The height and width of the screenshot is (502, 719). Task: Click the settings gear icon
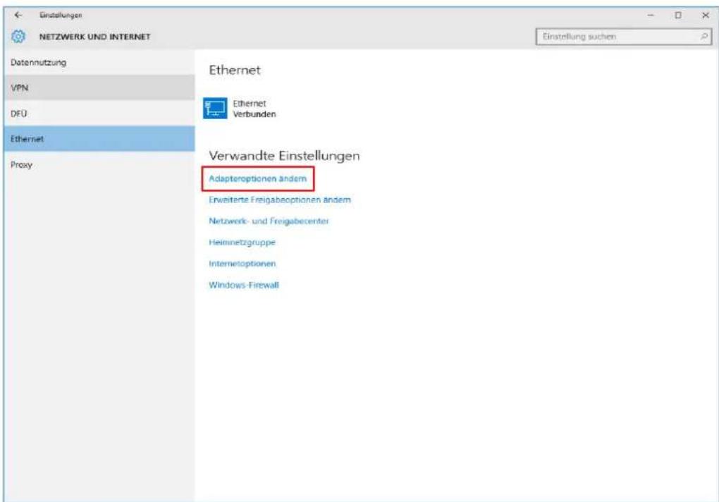click(18, 36)
